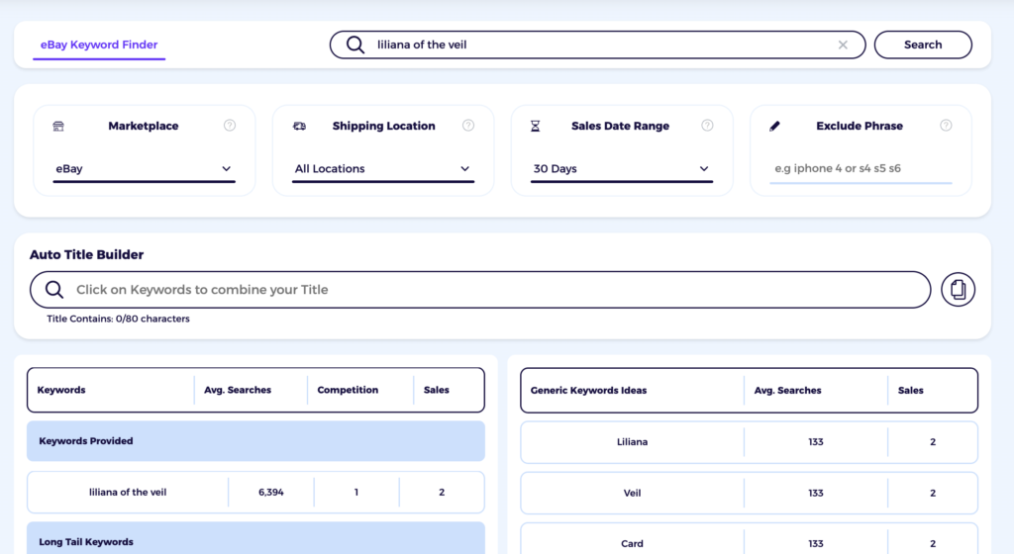Click the Auto Title Builder magnifier icon
The height and width of the screenshot is (554, 1014).
click(54, 289)
